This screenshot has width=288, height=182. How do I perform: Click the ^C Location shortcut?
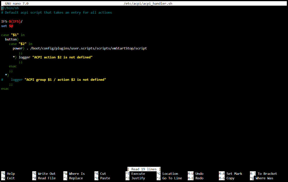pyautogui.click(x=167, y=174)
